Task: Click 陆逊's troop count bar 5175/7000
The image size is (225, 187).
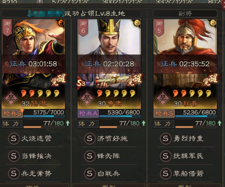Action: tap(44, 113)
